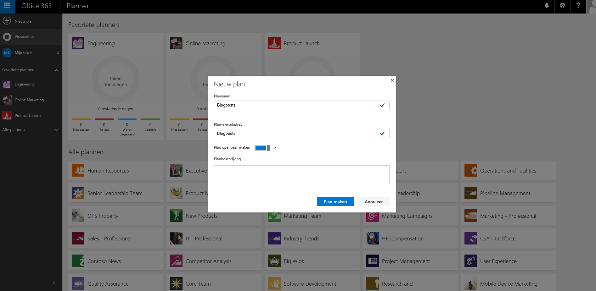The image size is (596, 291).
Task: Click the Plan maken button
Action: pyautogui.click(x=335, y=201)
